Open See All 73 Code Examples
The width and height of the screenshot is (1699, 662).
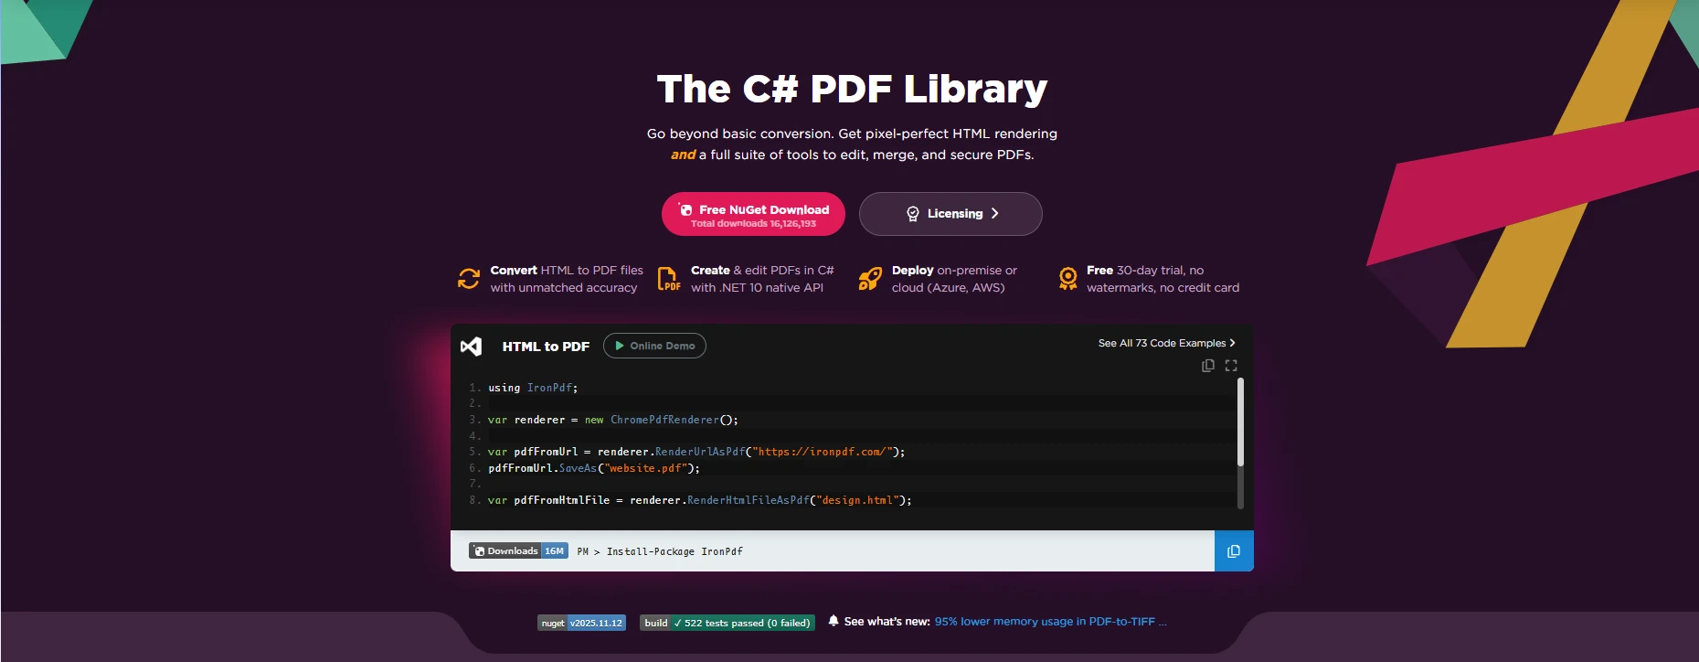[x=1166, y=343]
